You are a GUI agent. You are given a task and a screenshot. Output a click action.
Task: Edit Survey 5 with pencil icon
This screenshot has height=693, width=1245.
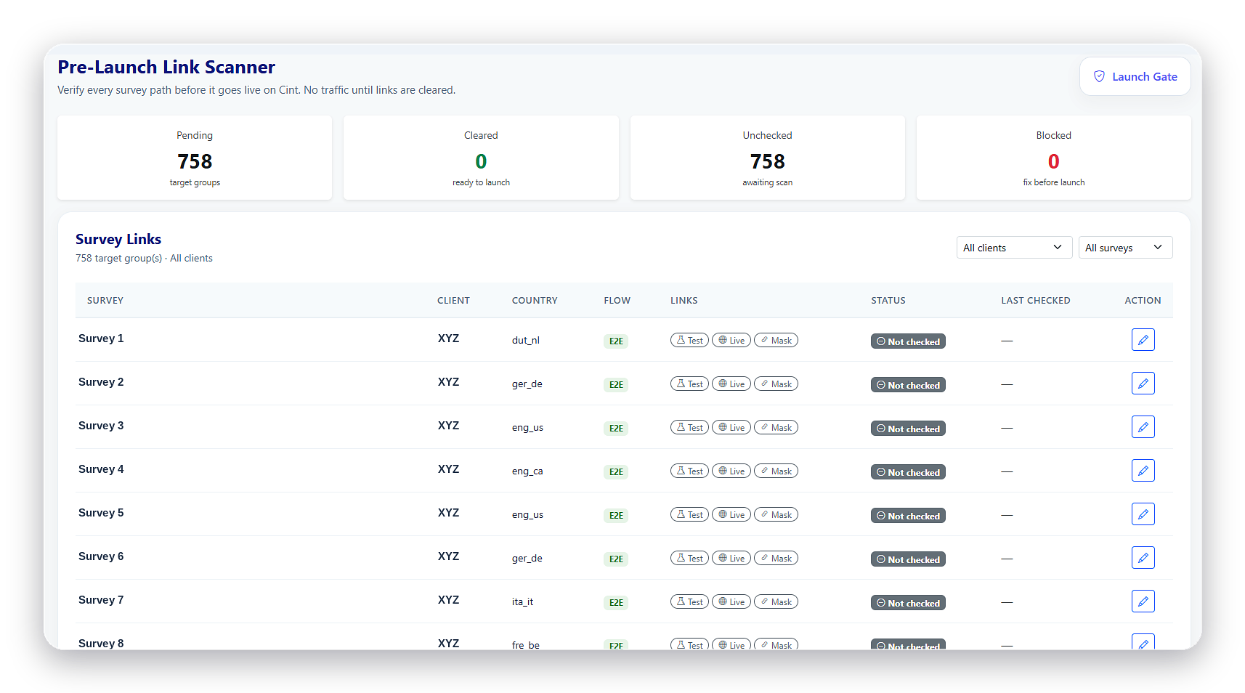[x=1143, y=514]
